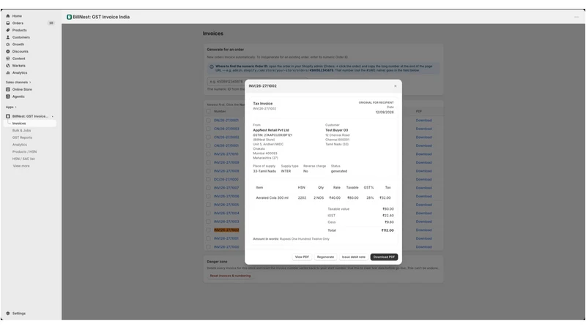Click the Aerated Cola 300 ml item row
Screen dimensions: 586x329
323,198
